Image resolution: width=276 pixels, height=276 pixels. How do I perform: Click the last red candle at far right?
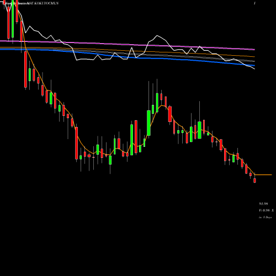tap(254, 181)
